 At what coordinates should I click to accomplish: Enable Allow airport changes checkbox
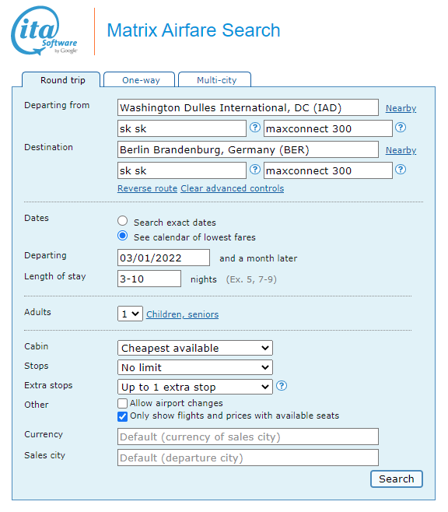pyautogui.click(x=122, y=403)
